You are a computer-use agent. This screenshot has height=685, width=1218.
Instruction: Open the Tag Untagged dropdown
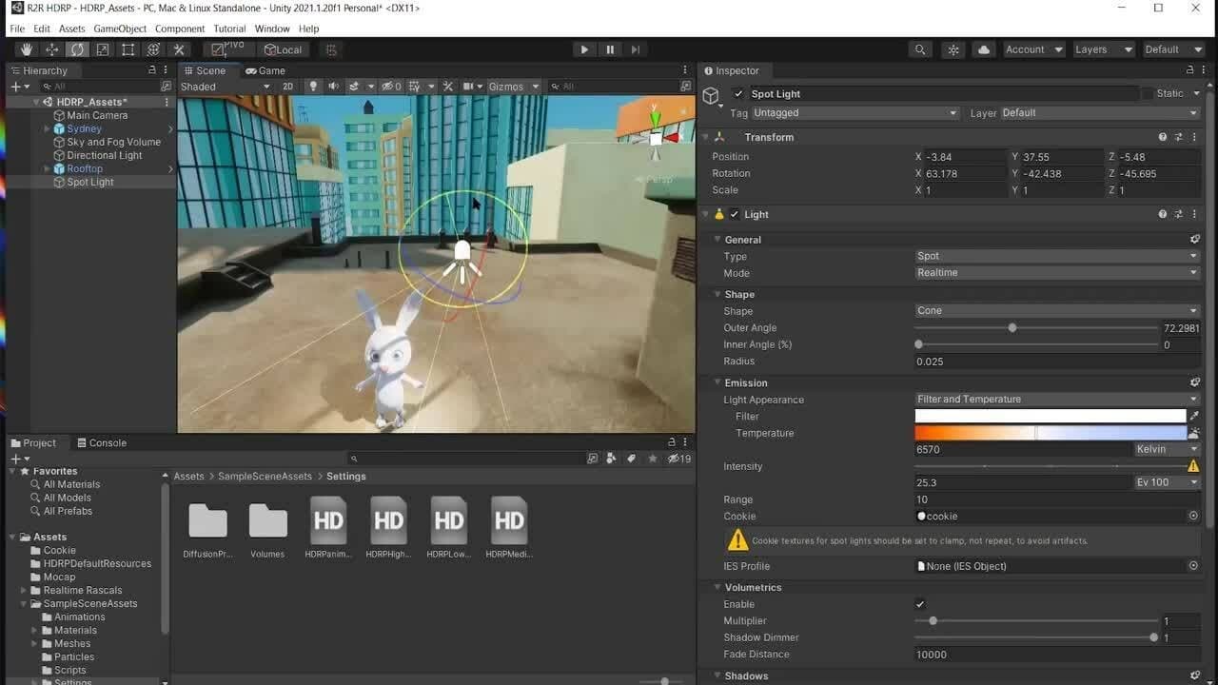tap(855, 112)
